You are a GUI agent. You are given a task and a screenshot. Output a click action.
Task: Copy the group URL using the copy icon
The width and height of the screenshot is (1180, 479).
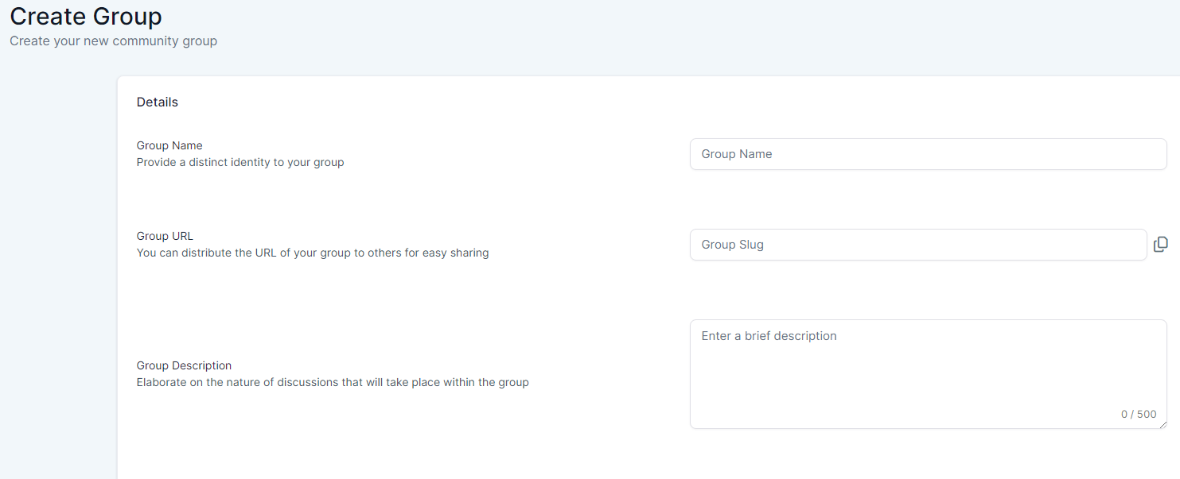1160,245
